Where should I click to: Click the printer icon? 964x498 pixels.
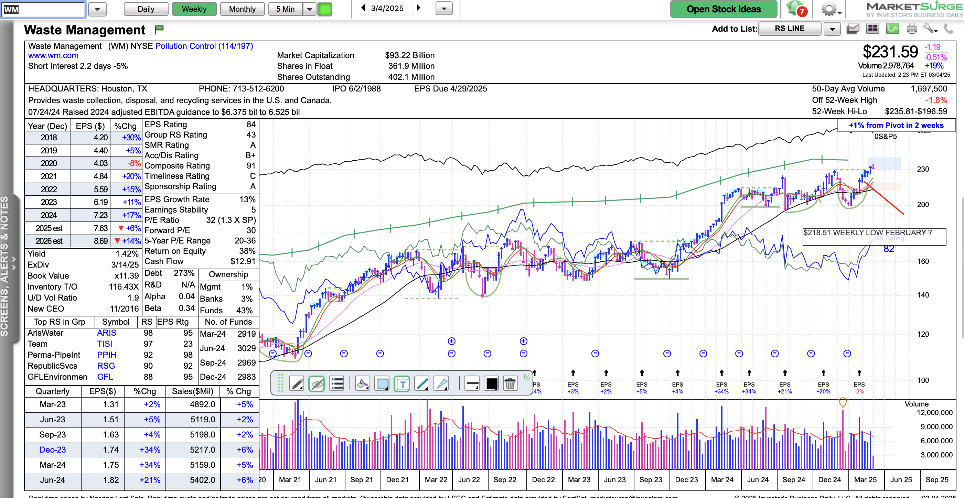point(912,29)
